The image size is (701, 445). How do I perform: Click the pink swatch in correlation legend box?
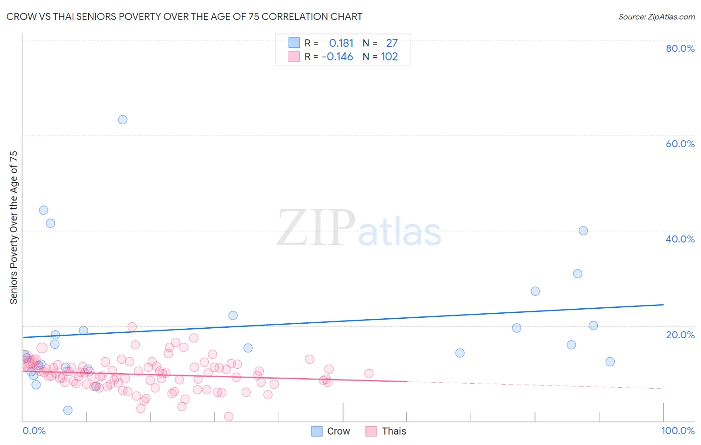point(294,56)
